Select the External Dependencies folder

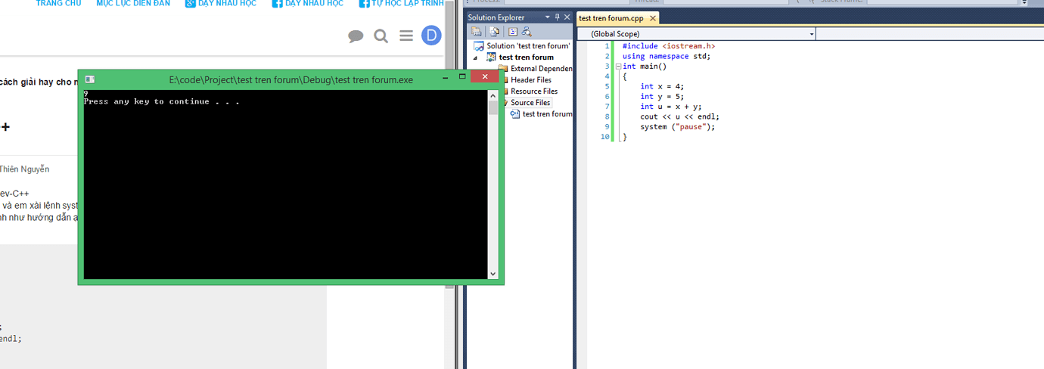541,69
